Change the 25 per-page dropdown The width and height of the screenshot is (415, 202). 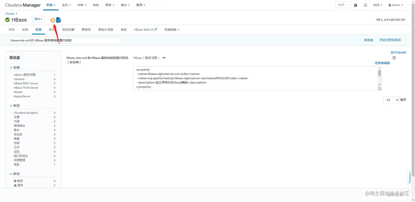coord(391,100)
